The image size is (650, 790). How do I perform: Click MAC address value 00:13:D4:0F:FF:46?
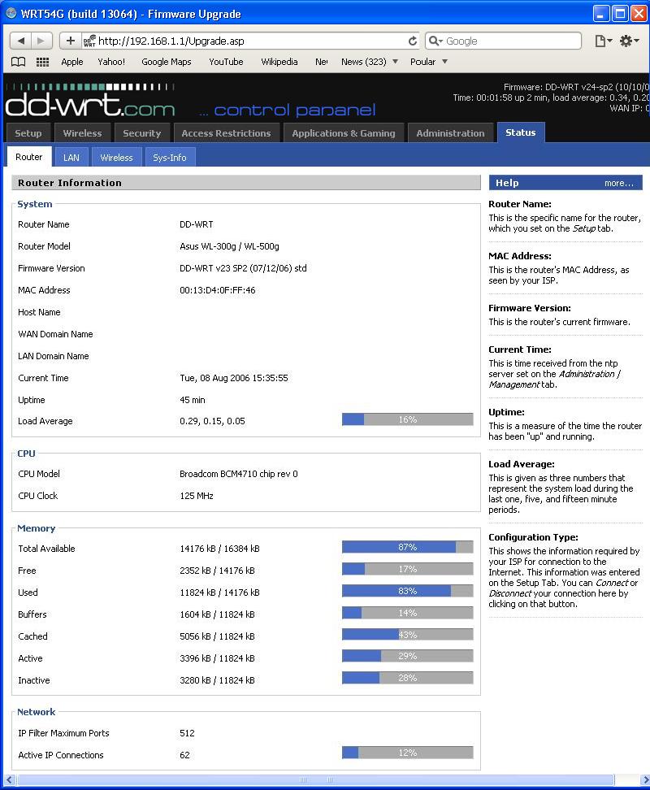coord(218,290)
